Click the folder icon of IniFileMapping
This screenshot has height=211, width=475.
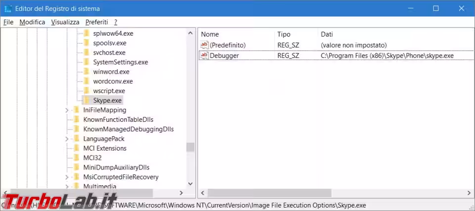point(77,110)
